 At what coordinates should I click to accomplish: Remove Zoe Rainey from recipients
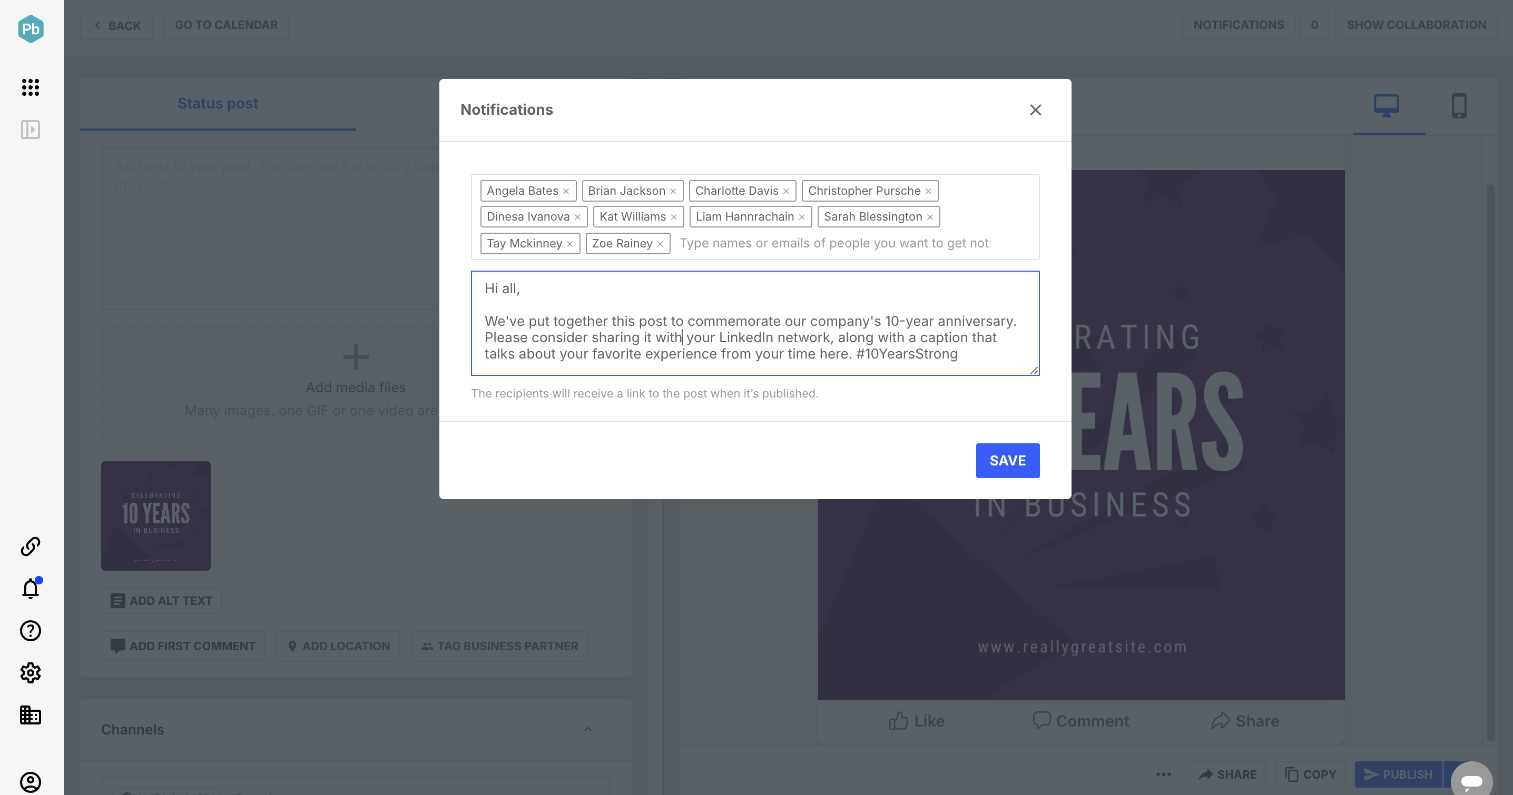point(660,244)
